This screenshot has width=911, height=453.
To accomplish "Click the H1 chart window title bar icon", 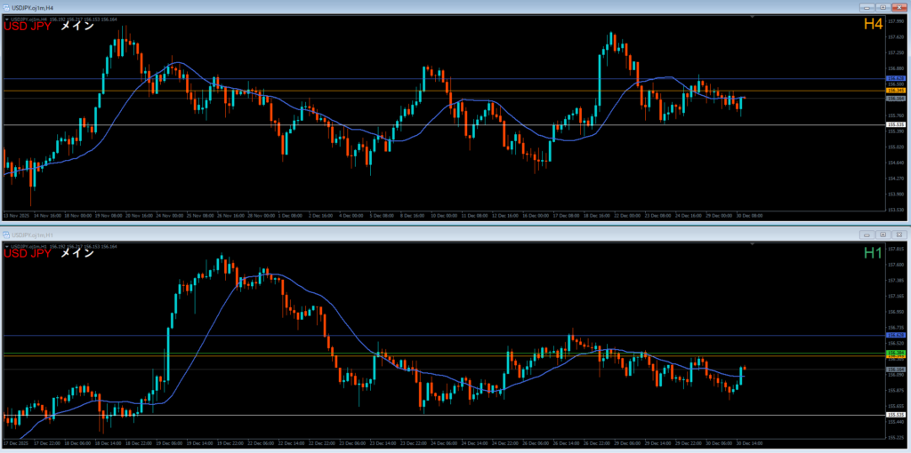I will pyautogui.click(x=6, y=234).
